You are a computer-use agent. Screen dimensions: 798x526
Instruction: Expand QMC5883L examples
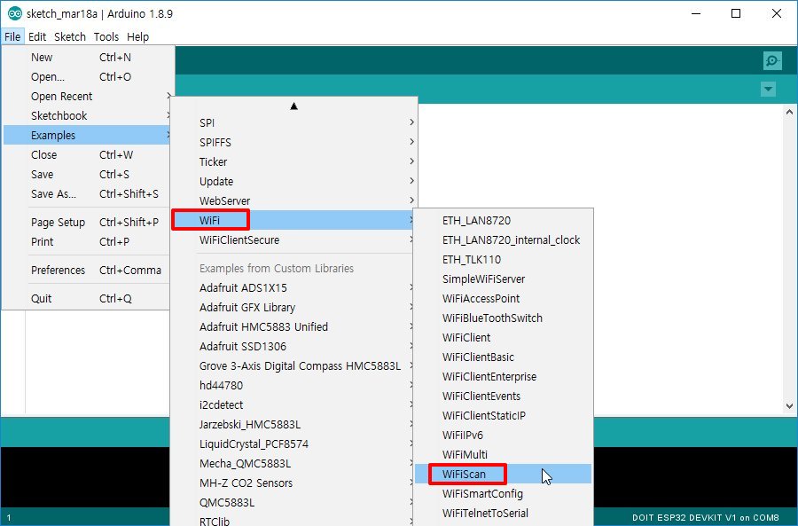[293, 502]
